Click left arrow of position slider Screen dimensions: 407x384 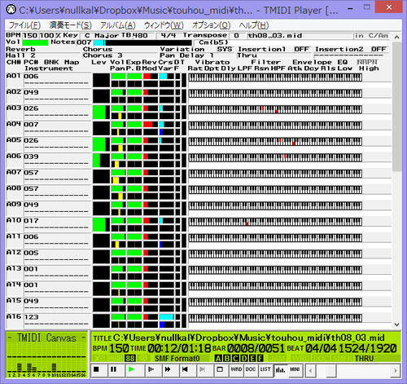pos(310,371)
